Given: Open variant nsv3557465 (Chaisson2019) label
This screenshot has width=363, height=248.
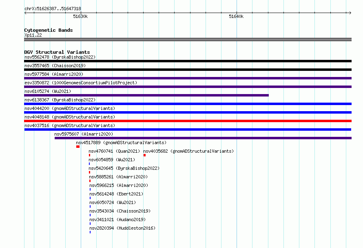Looking at the screenshot, I should click(x=55, y=66).
